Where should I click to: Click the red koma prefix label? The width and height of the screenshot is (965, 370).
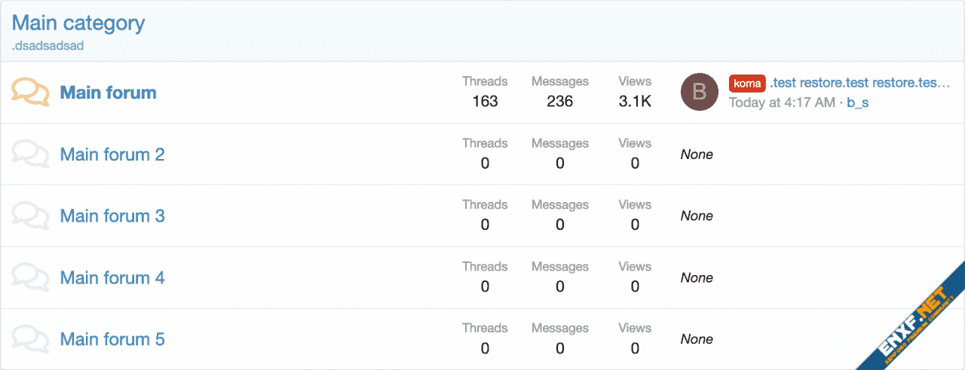[x=746, y=84]
